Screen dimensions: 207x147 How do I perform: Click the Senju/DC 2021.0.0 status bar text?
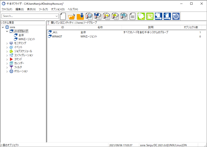click(163, 145)
